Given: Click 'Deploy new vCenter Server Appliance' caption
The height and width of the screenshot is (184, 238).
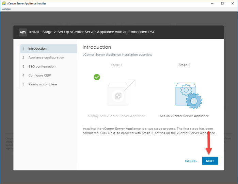Looking at the screenshot, I should click(x=116, y=116).
